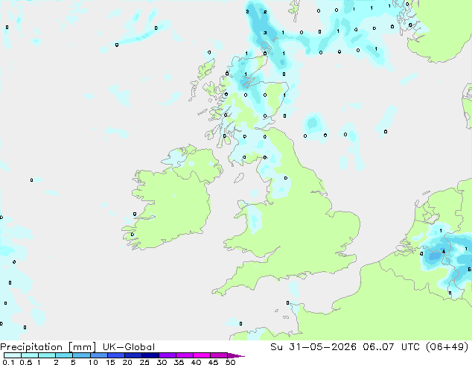This screenshot has height=365, width=472.
Task: Click the '30' legend scale label
Action: pos(162,362)
